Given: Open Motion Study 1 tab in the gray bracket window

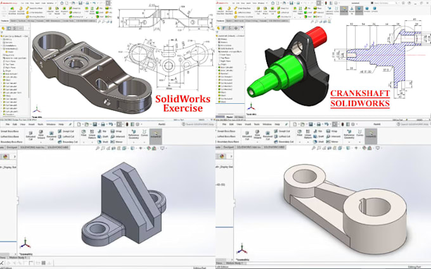Looking at the screenshot, I should [x=18, y=258].
